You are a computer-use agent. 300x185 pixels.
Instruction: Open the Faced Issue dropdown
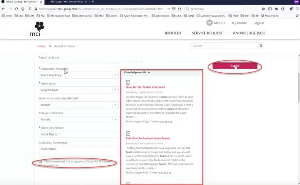point(79,90)
